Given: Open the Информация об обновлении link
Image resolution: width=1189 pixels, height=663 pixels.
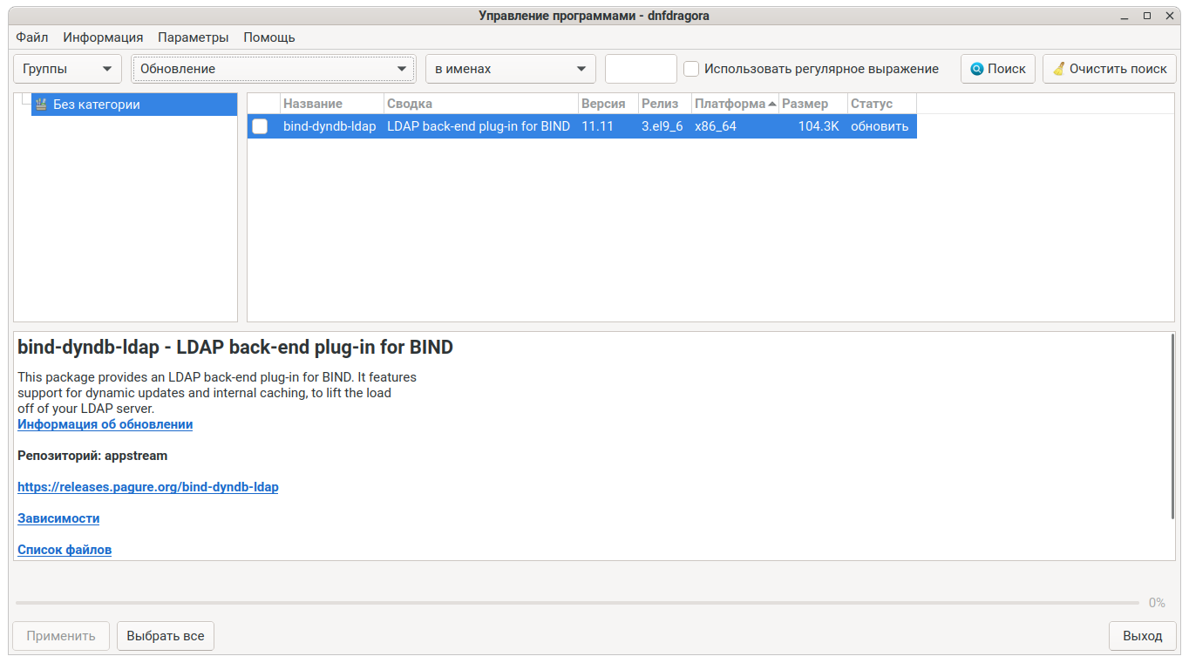Looking at the screenshot, I should [x=105, y=424].
